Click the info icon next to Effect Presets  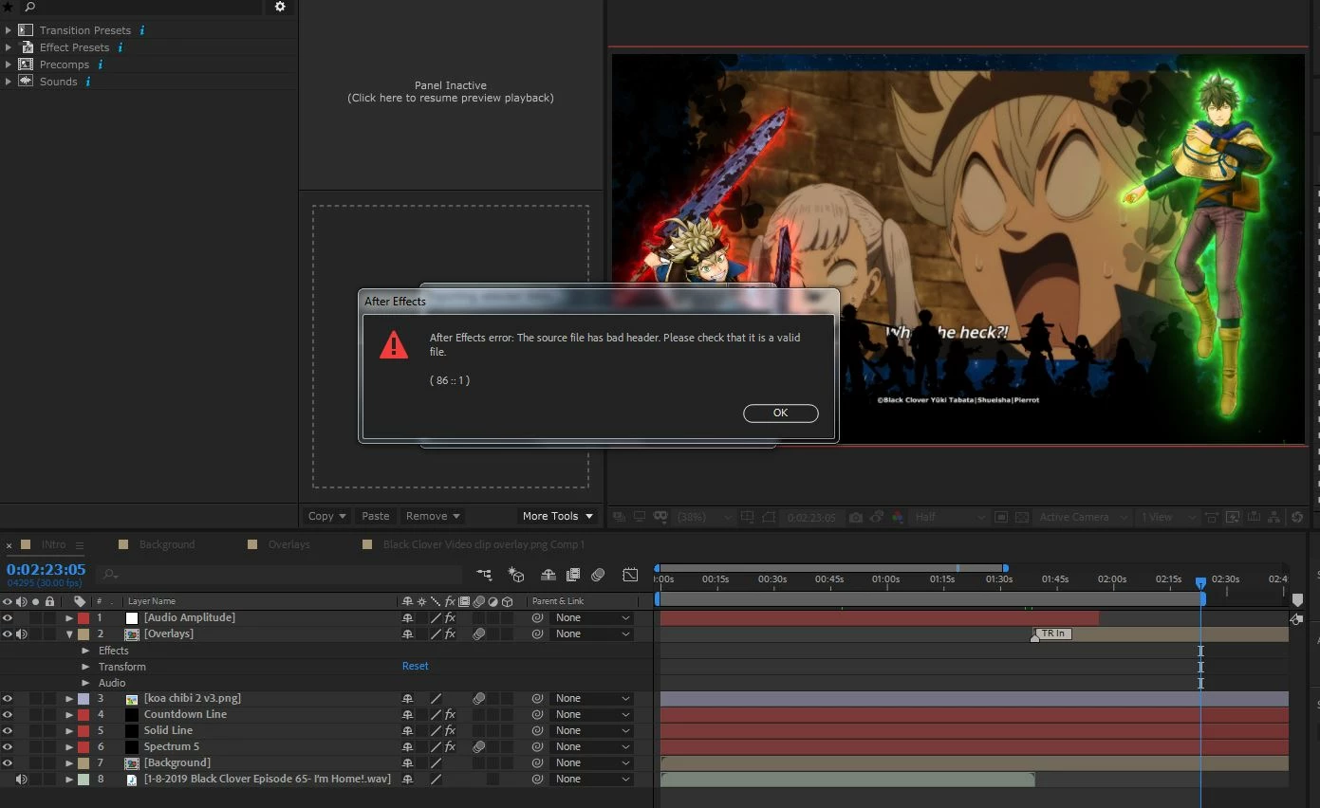point(120,47)
